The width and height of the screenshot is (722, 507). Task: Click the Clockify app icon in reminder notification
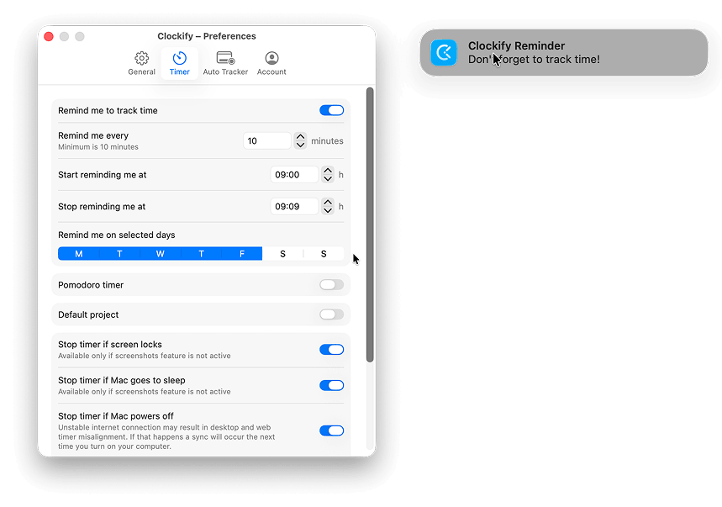coord(444,52)
